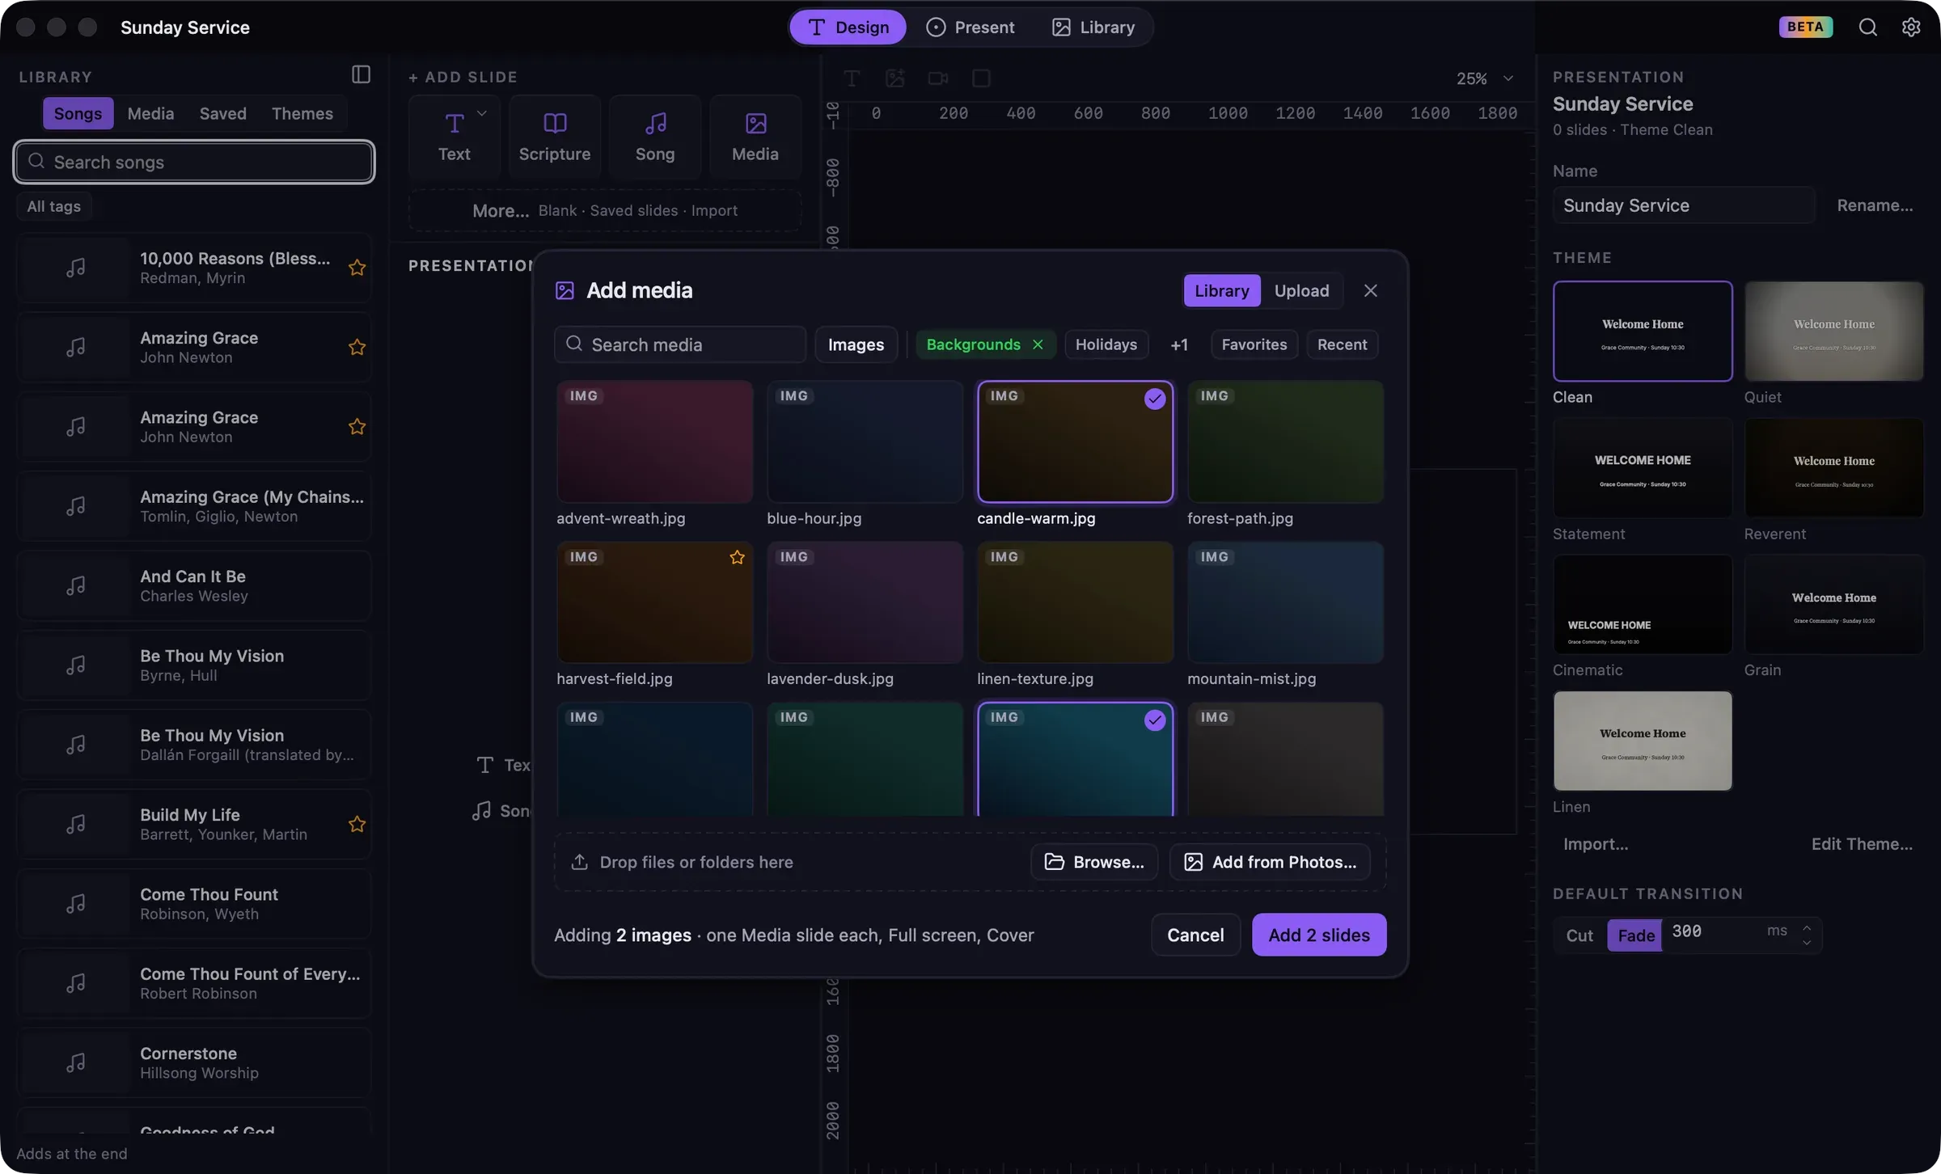Unfavorite first Amazing Grace by John Newton
The image size is (1941, 1174).
pyautogui.click(x=357, y=347)
